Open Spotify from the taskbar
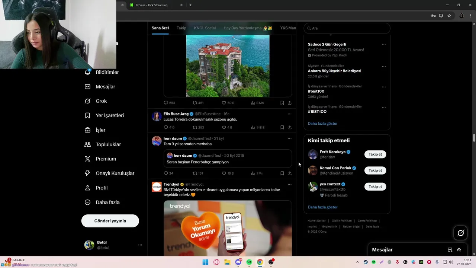476x268 pixels. coord(249,262)
